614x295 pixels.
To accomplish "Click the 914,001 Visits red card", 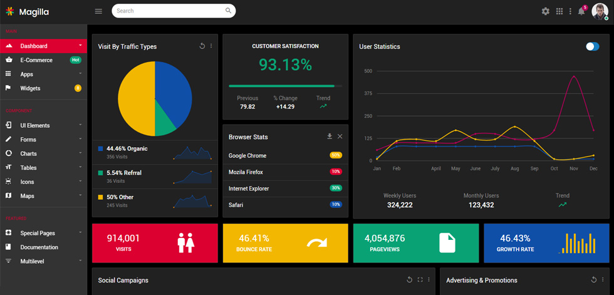I will click(x=155, y=243).
